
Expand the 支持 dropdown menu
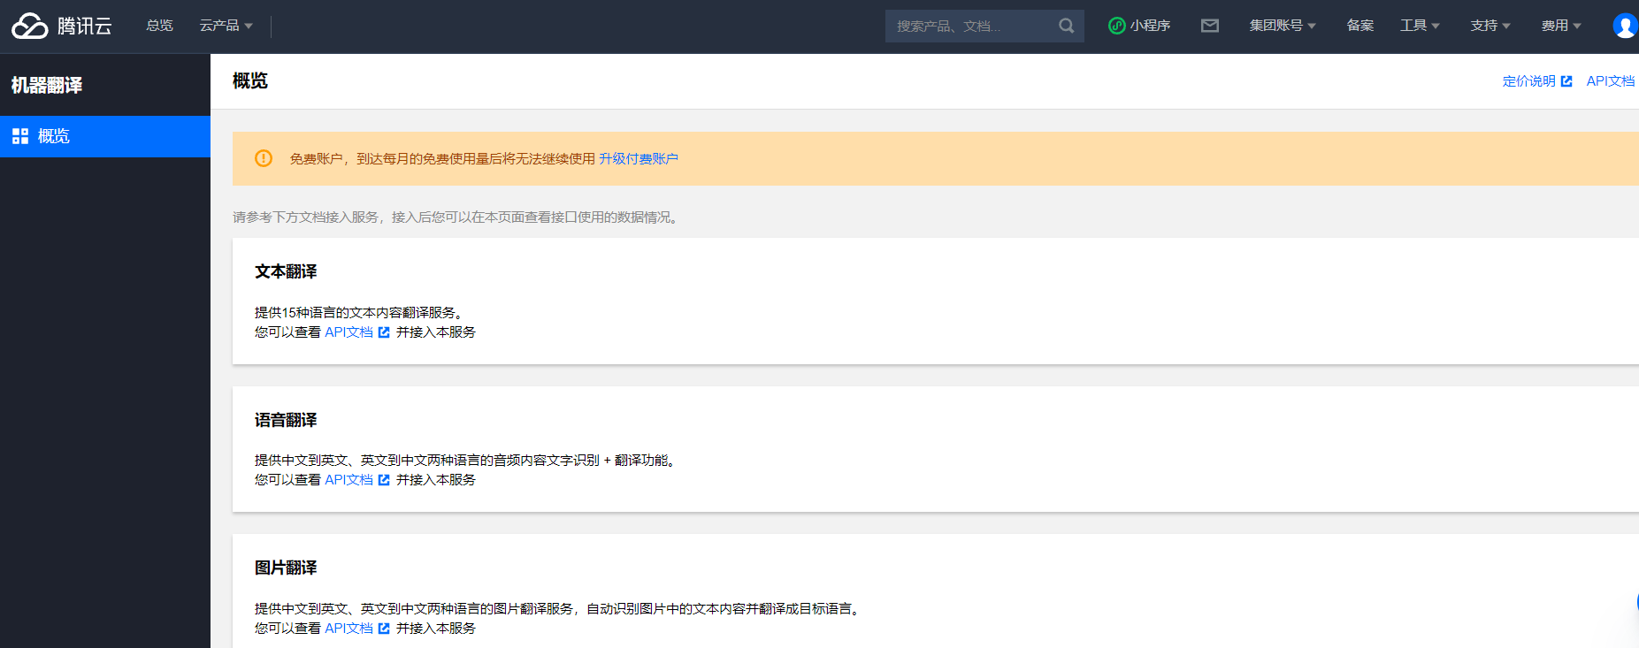click(1490, 26)
